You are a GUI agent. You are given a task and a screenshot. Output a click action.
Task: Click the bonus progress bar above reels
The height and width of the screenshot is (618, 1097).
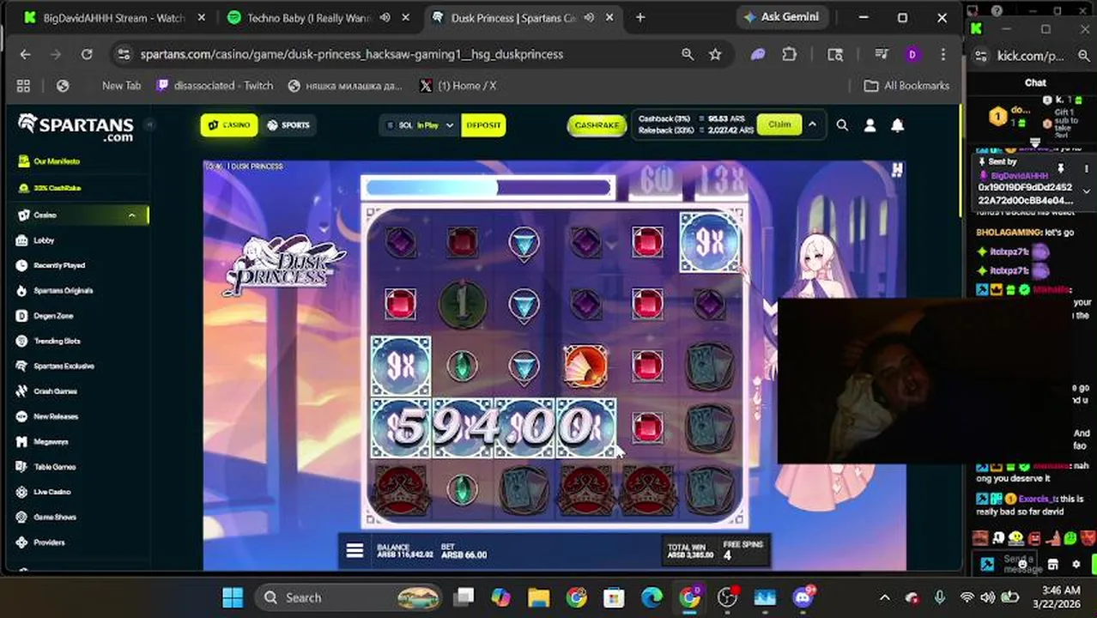(488, 187)
